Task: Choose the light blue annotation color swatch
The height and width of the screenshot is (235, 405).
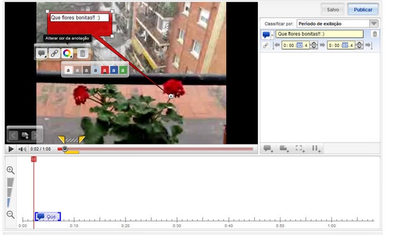Action: [95, 70]
